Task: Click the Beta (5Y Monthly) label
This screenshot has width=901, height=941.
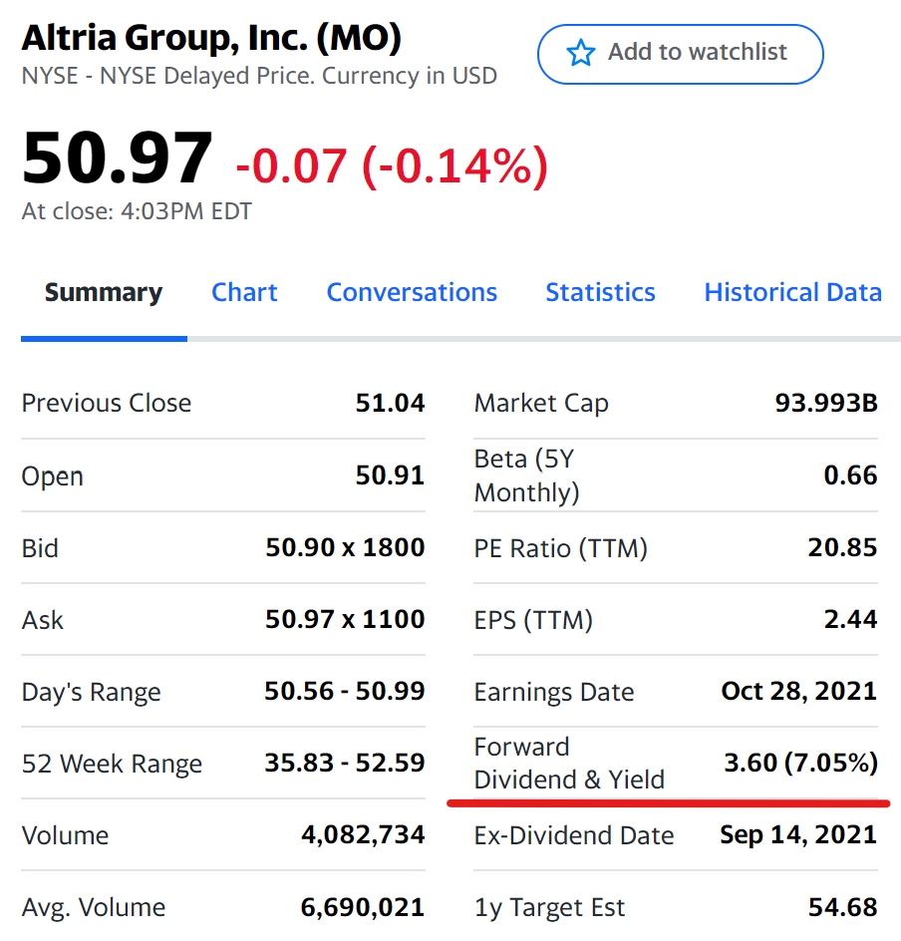Action: [x=526, y=475]
